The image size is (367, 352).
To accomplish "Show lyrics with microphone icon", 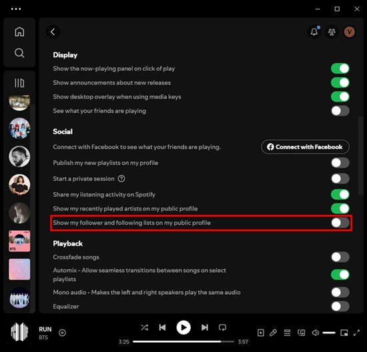I will coord(273,333).
